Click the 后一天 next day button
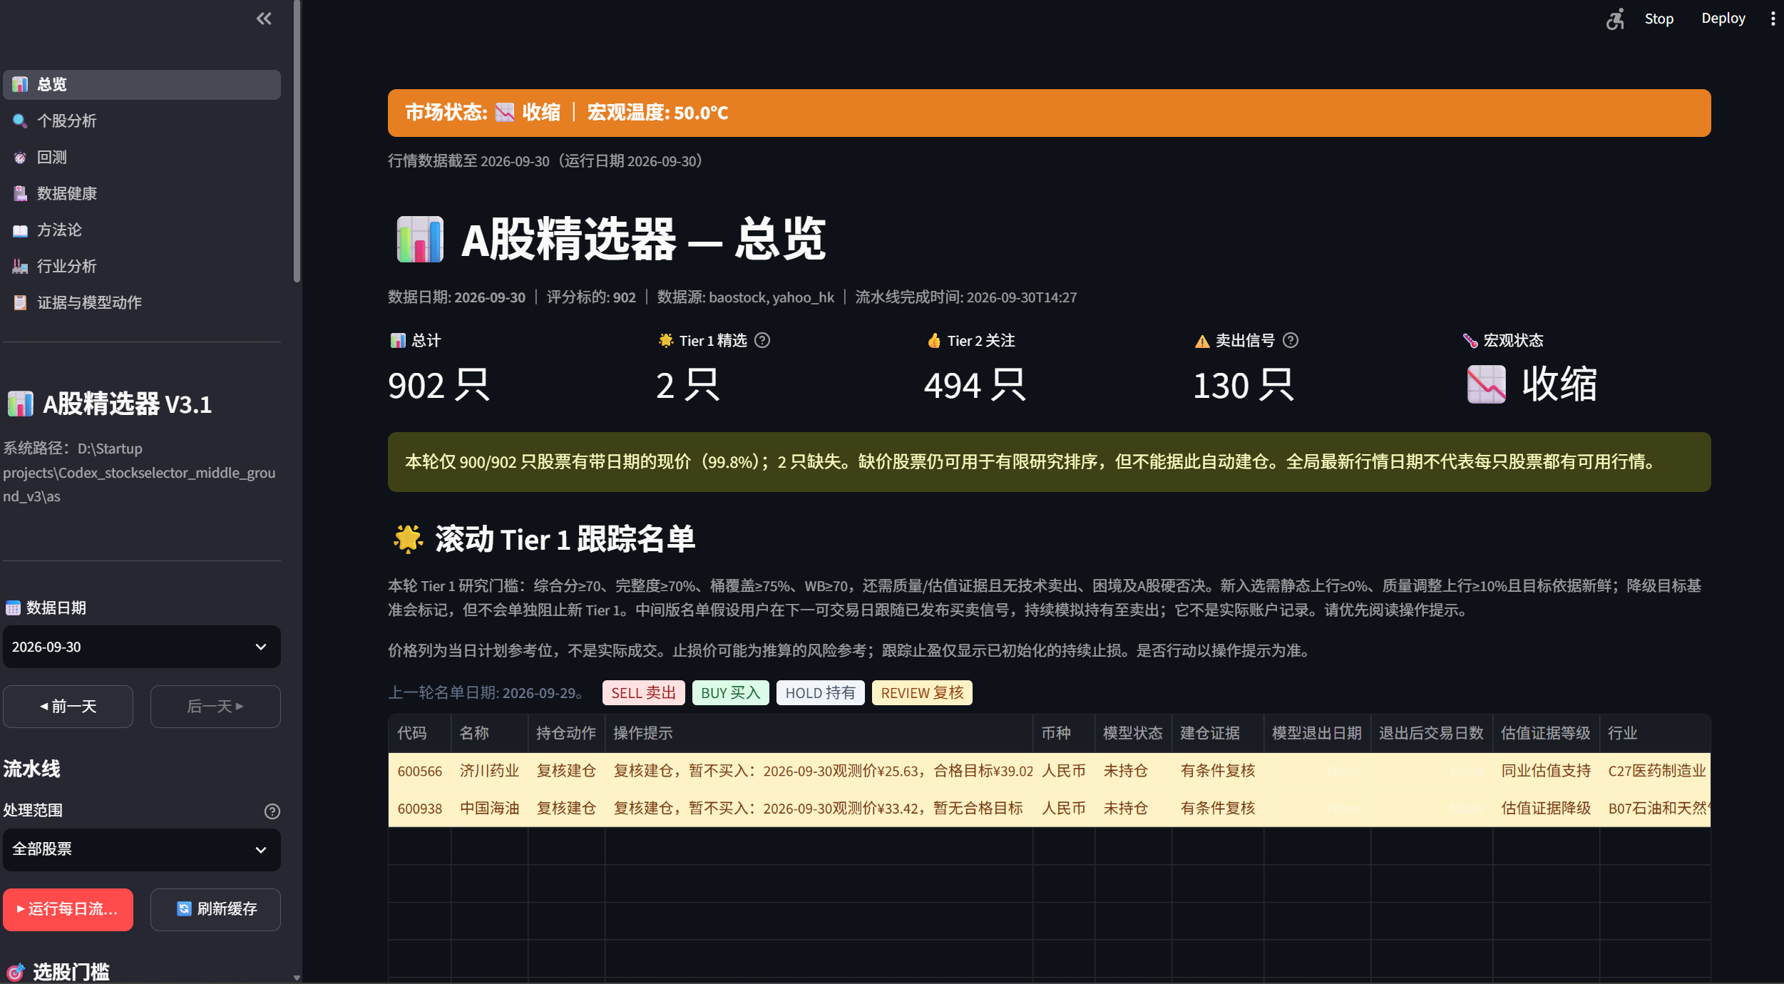The image size is (1784, 984). pos(215,706)
